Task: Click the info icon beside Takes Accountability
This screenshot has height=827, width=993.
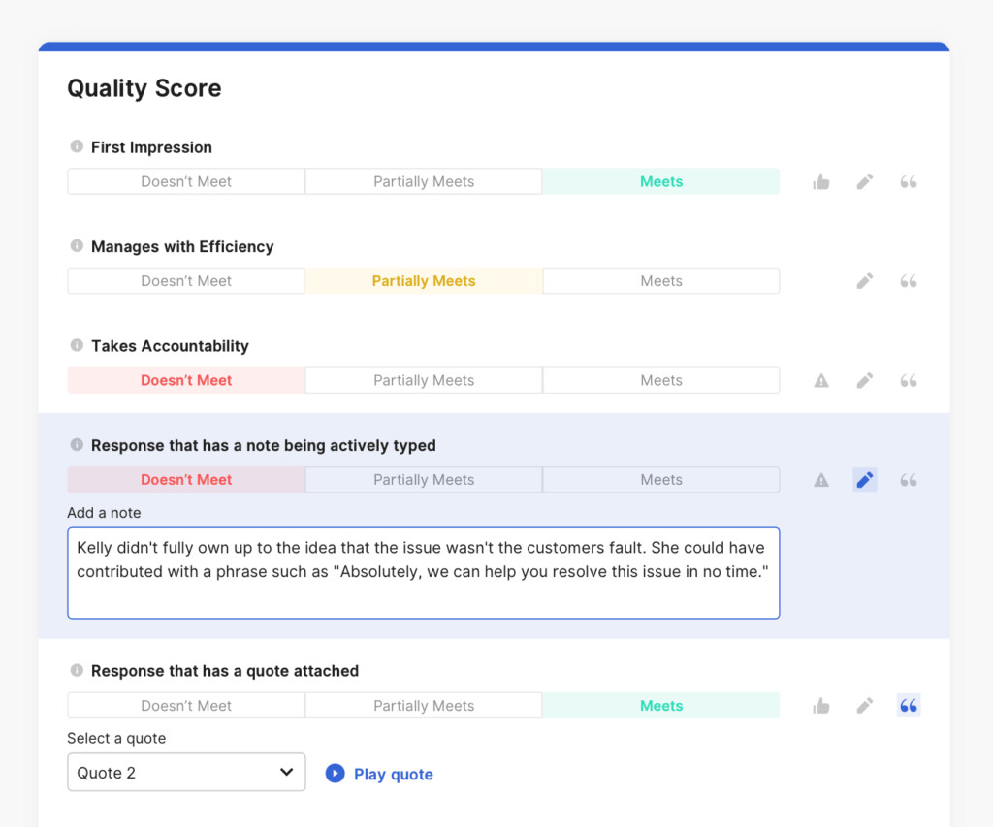Action: pyautogui.click(x=76, y=346)
